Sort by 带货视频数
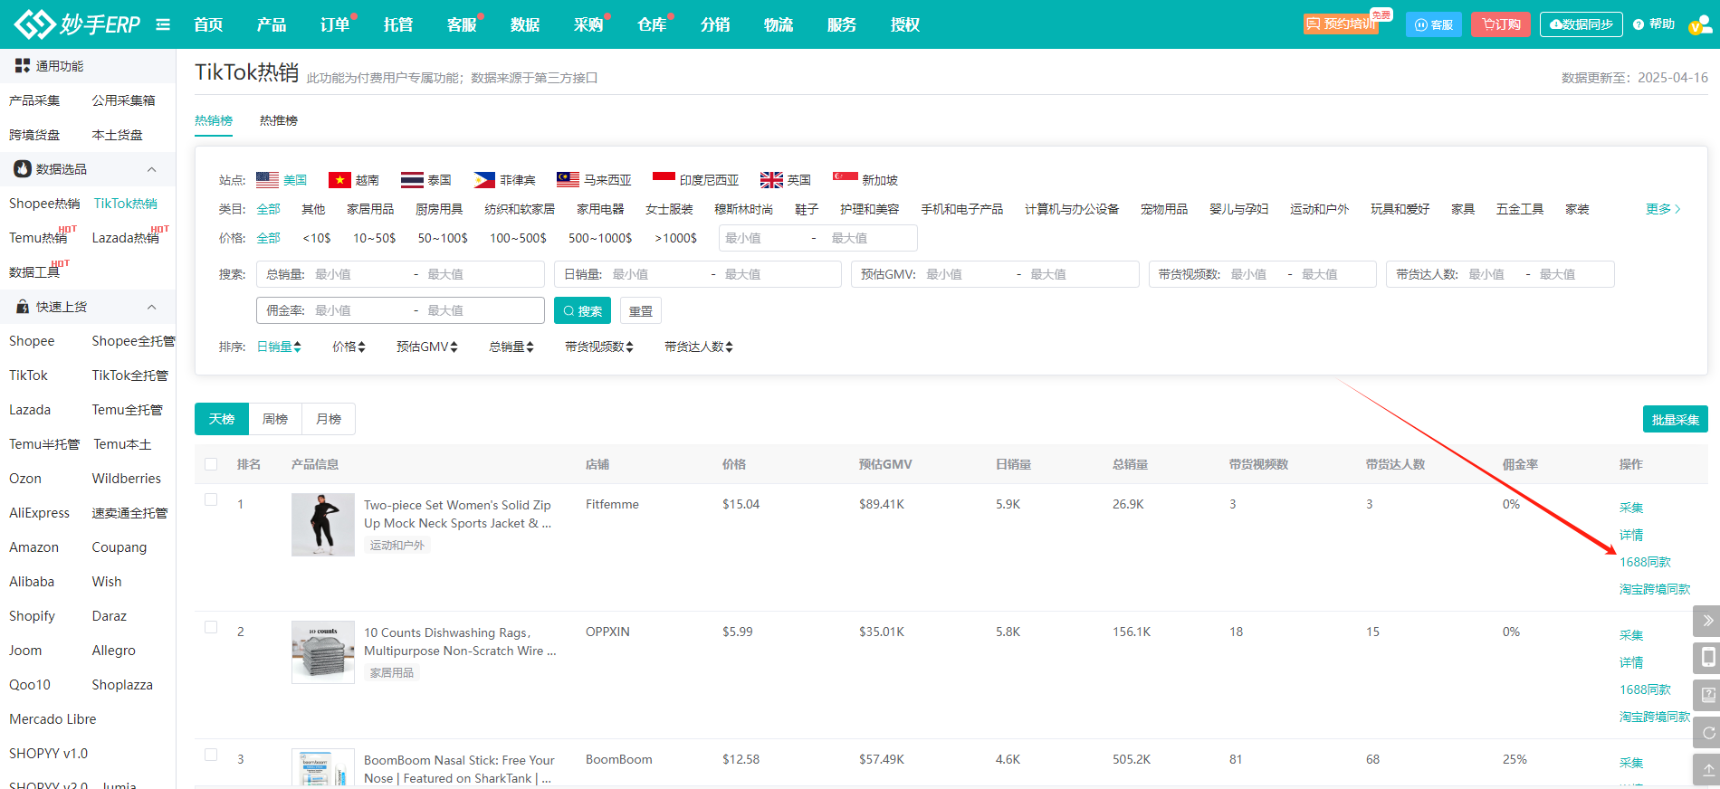 [599, 347]
